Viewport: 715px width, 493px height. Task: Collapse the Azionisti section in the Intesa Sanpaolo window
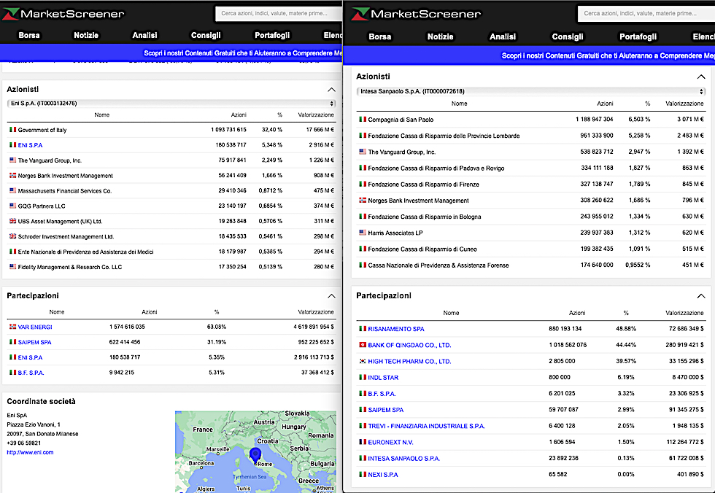[x=701, y=77]
